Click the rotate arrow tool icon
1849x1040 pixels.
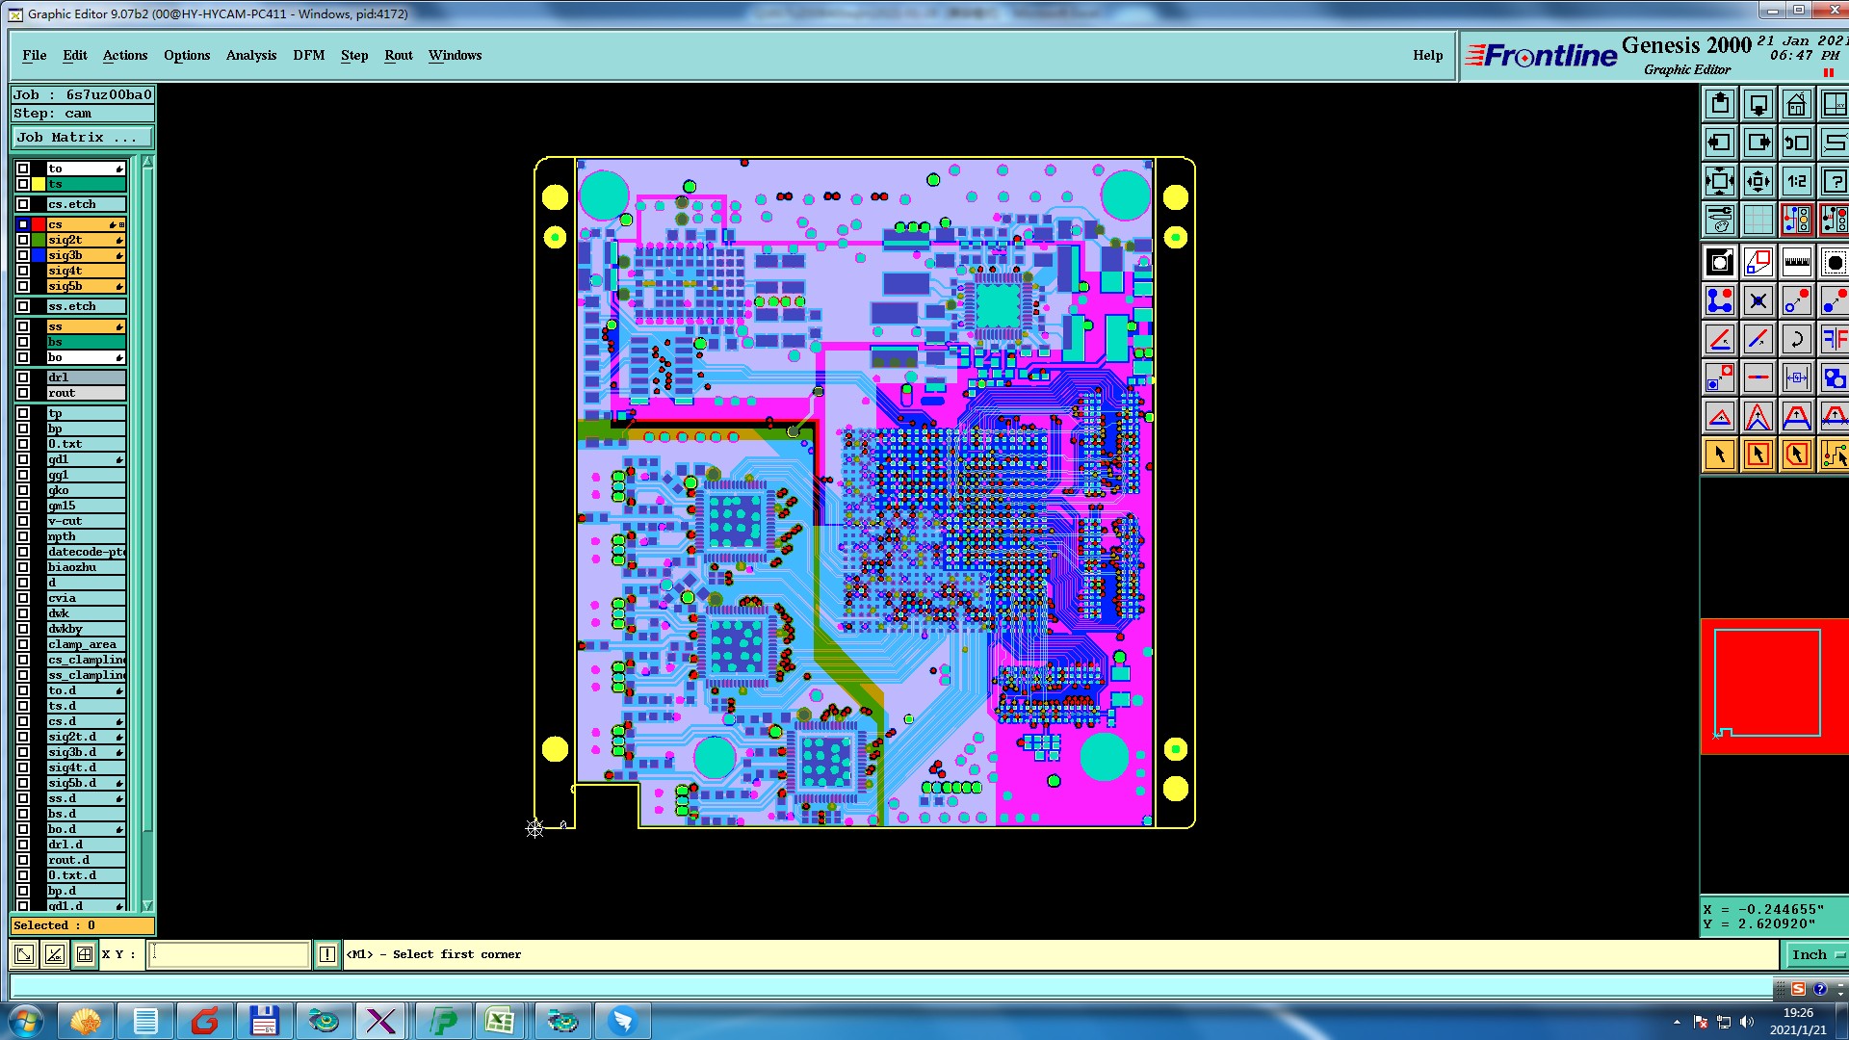coord(1796,339)
